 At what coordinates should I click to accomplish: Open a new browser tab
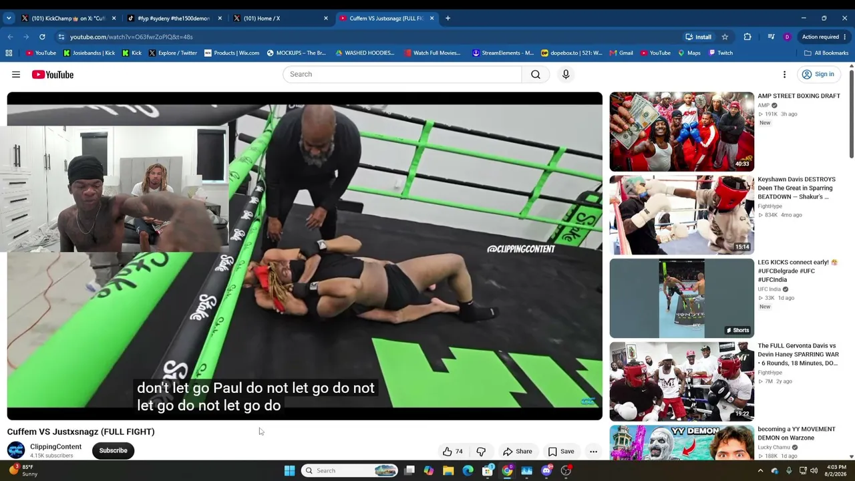coord(448,18)
